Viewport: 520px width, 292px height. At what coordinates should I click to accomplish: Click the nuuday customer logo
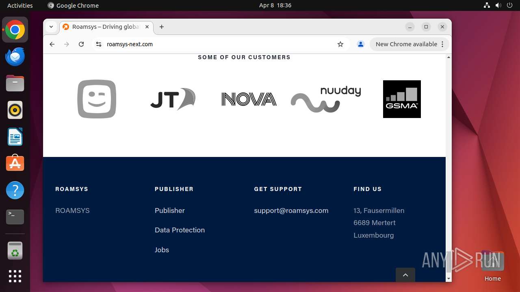point(326,99)
